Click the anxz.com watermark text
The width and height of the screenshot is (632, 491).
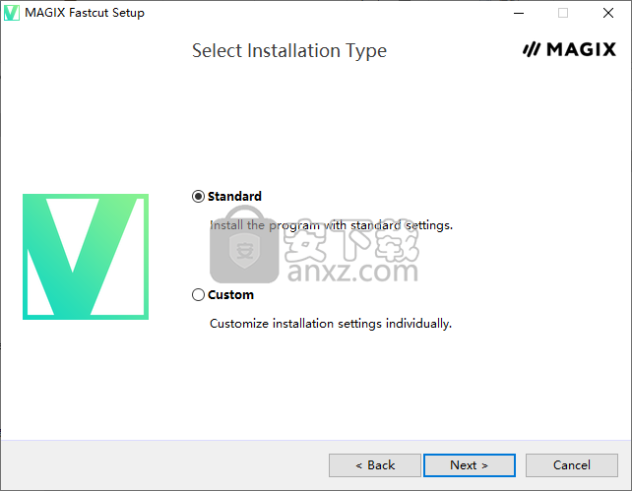click(x=352, y=269)
